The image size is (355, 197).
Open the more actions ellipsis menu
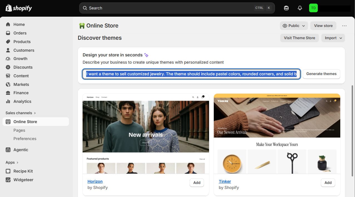click(x=344, y=26)
